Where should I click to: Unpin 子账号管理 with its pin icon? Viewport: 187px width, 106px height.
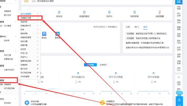(x=38, y=77)
